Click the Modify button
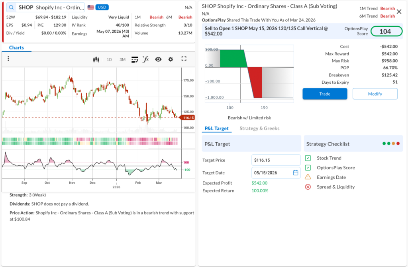The width and height of the screenshot is (408, 267). coord(375,94)
